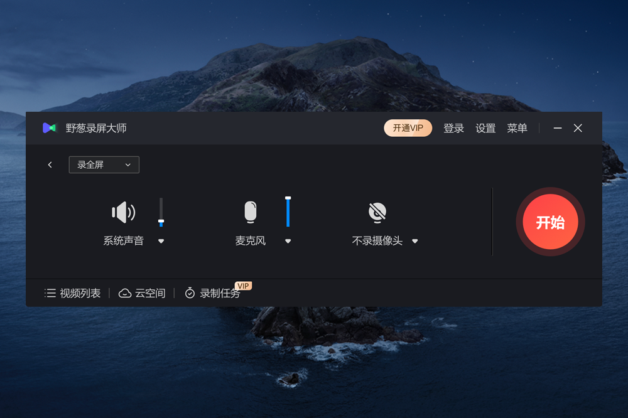
Task: Click the 开通VIP button
Action: (x=408, y=128)
